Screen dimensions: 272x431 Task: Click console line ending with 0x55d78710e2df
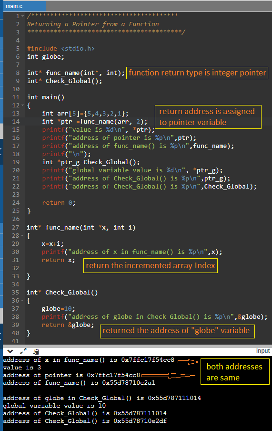(85, 421)
